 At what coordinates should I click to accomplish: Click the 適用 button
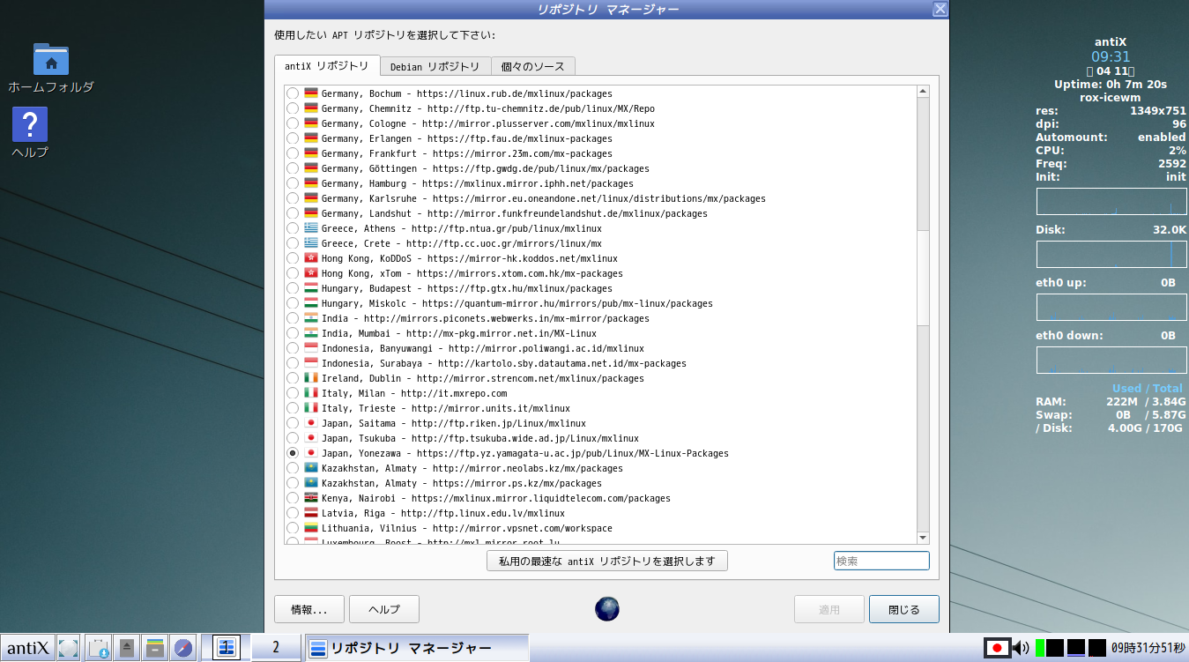[829, 609]
